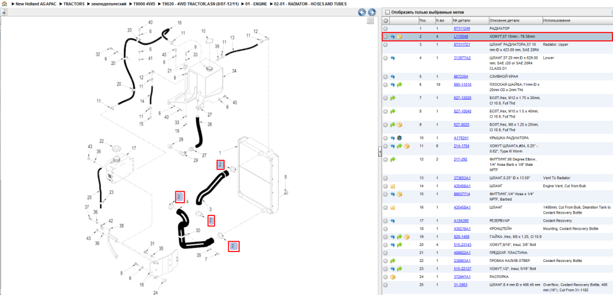Click green arrow icon on 827-10040 row
Image resolution: width=613 pixels, height=295 pixels.
pos(392,111)
